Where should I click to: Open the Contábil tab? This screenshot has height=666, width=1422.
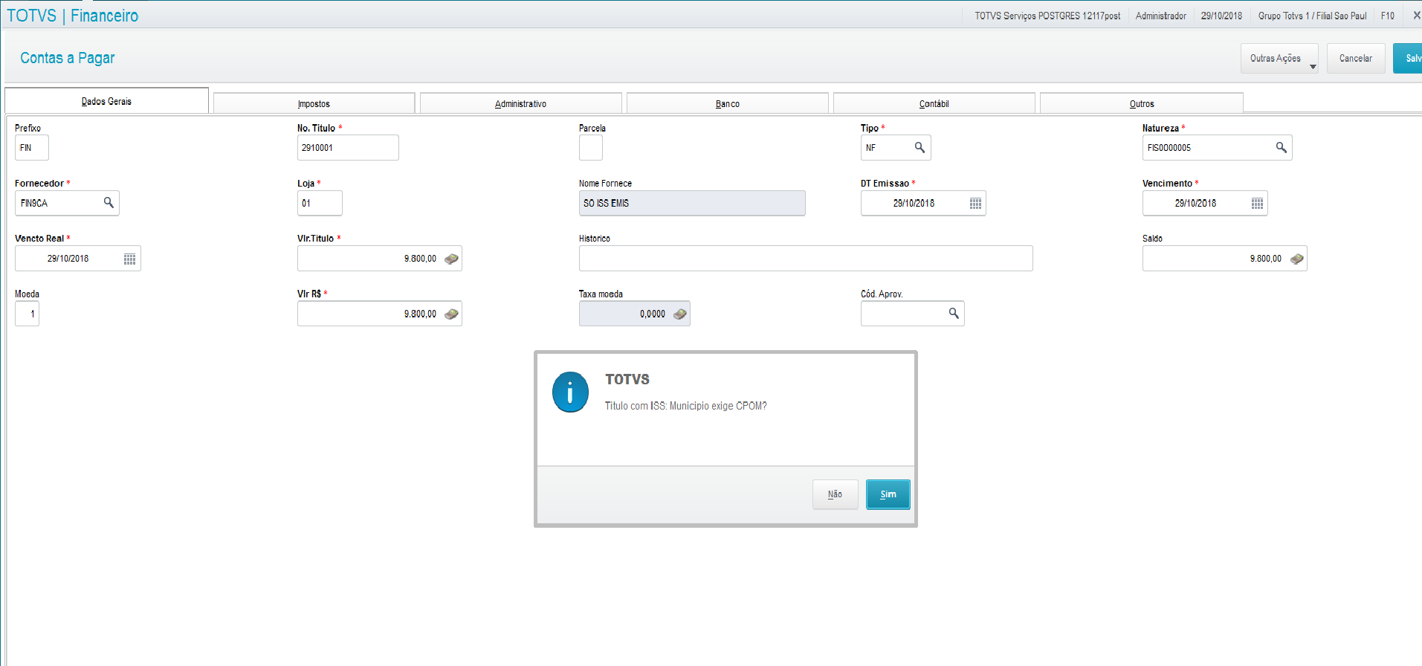point(934,103)
